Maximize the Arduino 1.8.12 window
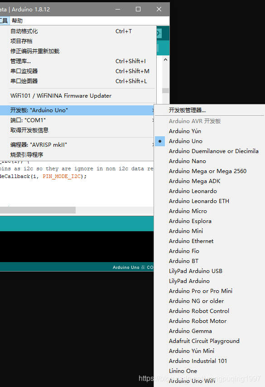Viewport: 265px width, 387px height. click(x=138, y=9)
